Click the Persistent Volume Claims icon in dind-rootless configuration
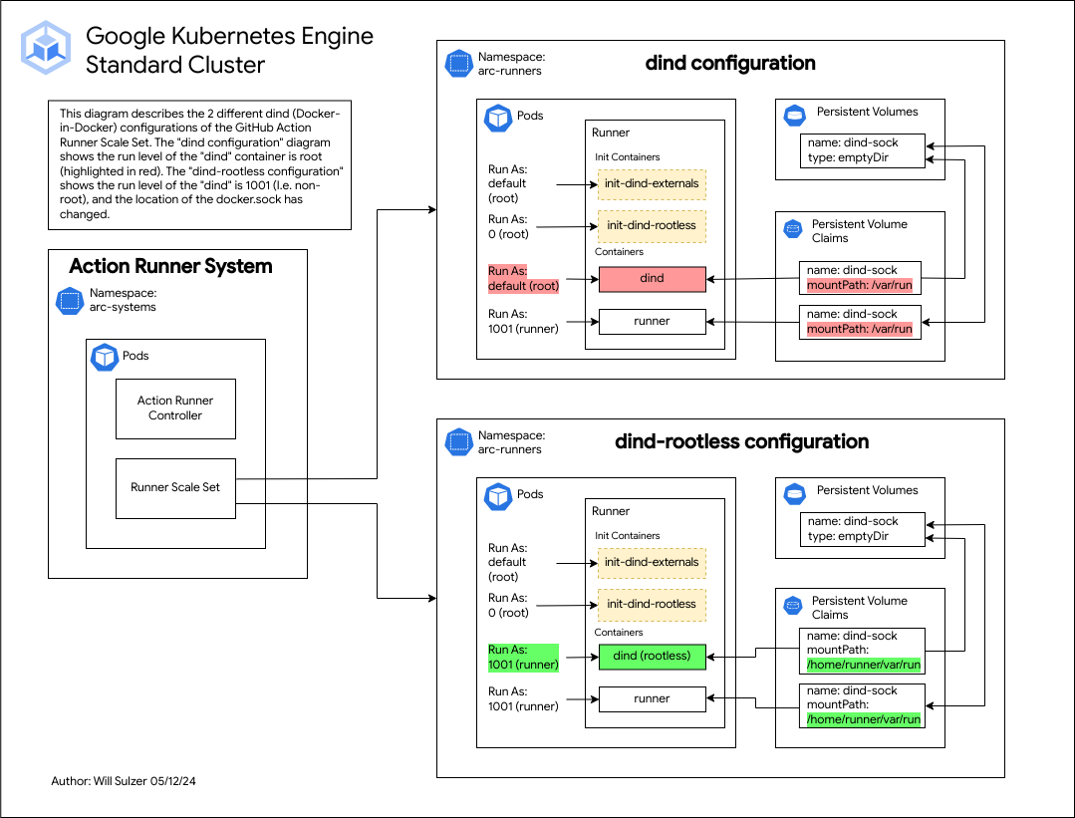1075x818 pixels. pos(792,606)
